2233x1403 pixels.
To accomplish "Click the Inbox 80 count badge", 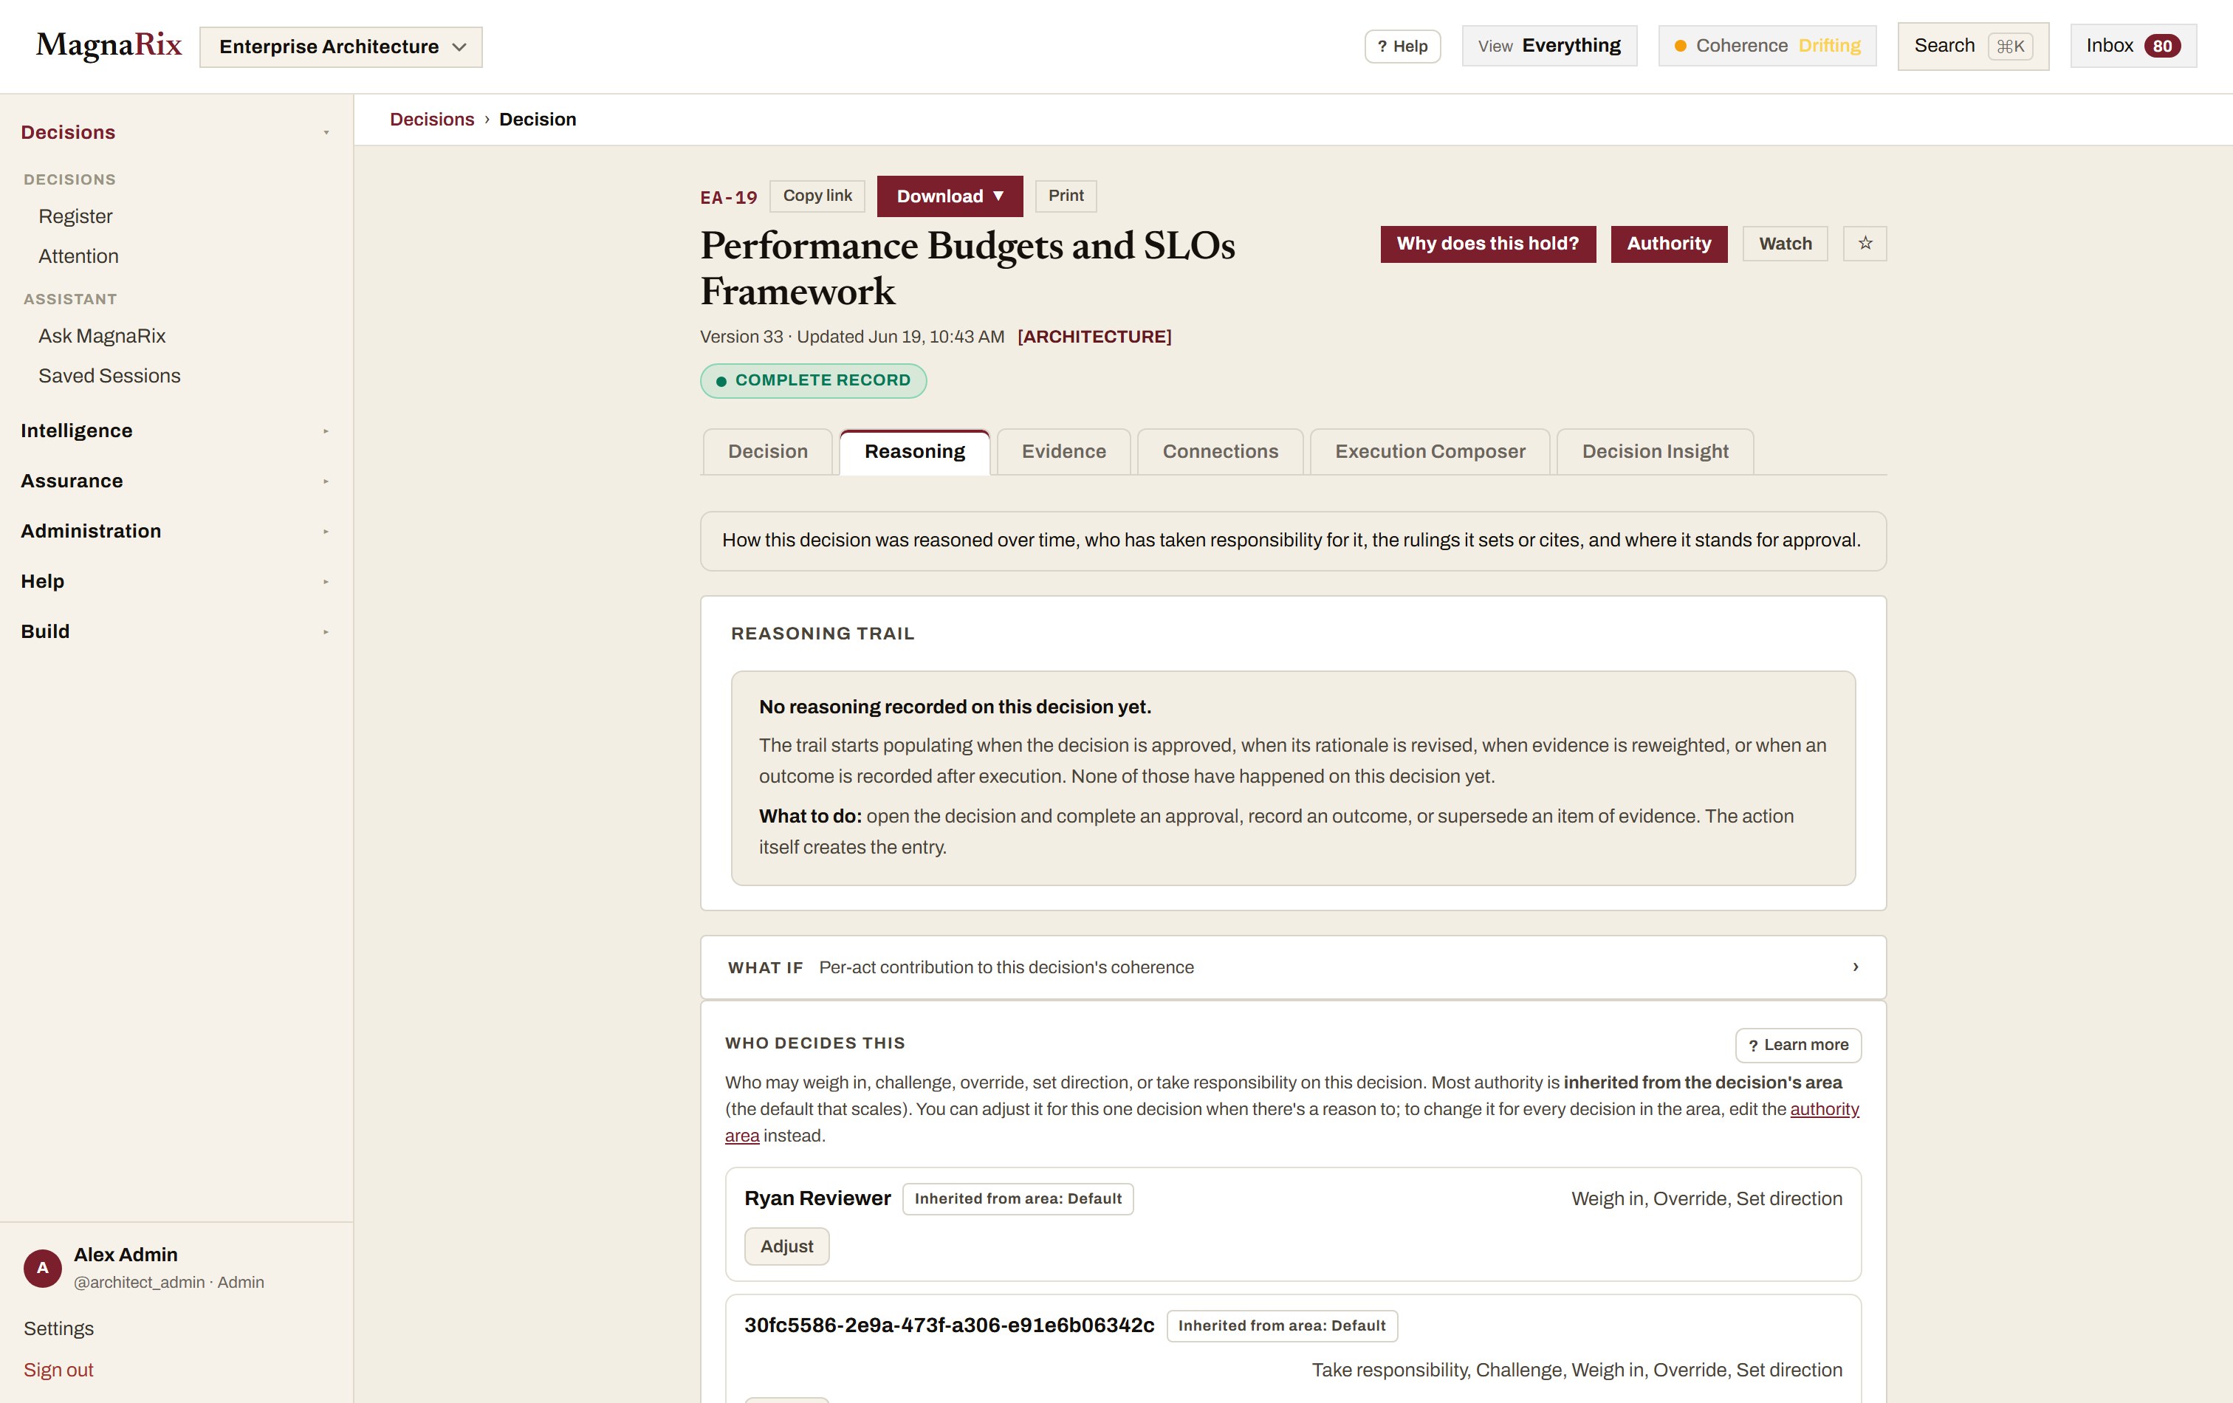I will pyautogui.click(x=2161, y=47).
